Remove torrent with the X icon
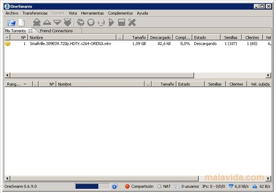The height and width of the screenshot is (193, 276). coord(132,23)
